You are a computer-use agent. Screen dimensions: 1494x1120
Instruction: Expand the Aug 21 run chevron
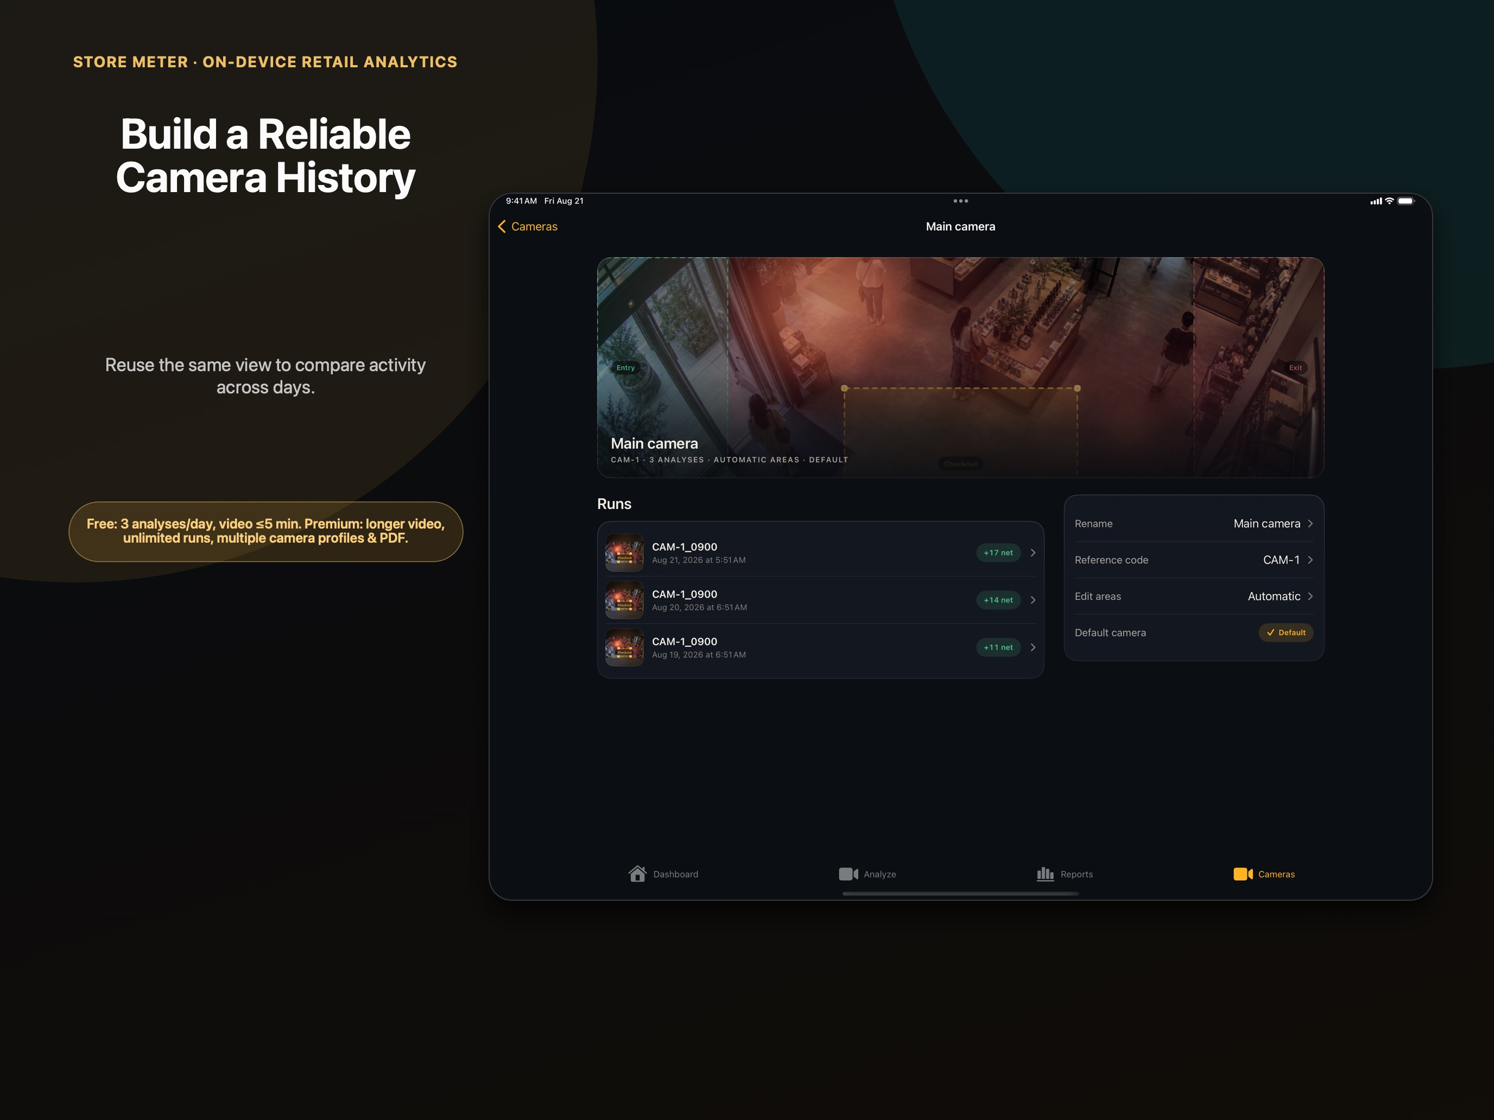click(1033, 553)
